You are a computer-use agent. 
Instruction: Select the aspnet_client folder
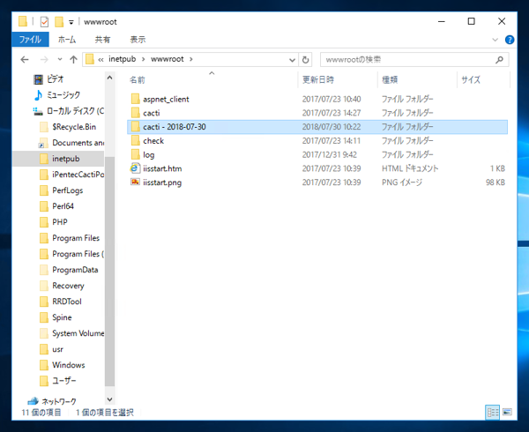[x=166, y=99]
